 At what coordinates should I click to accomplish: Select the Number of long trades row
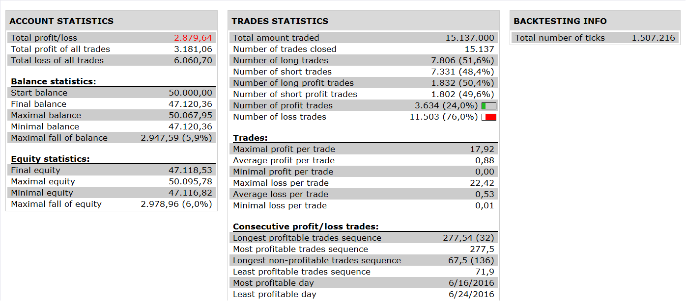364,60
